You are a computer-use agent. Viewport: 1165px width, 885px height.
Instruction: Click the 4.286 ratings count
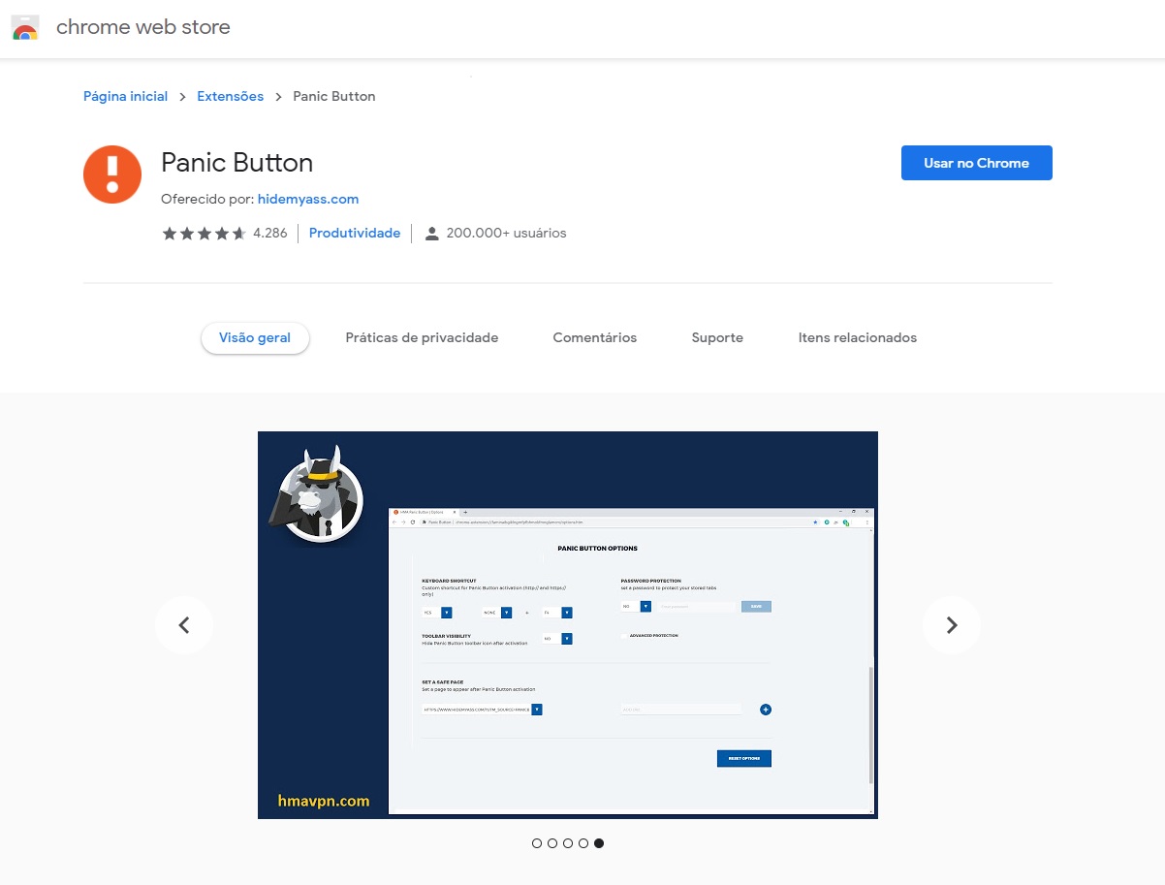(270, 233)
